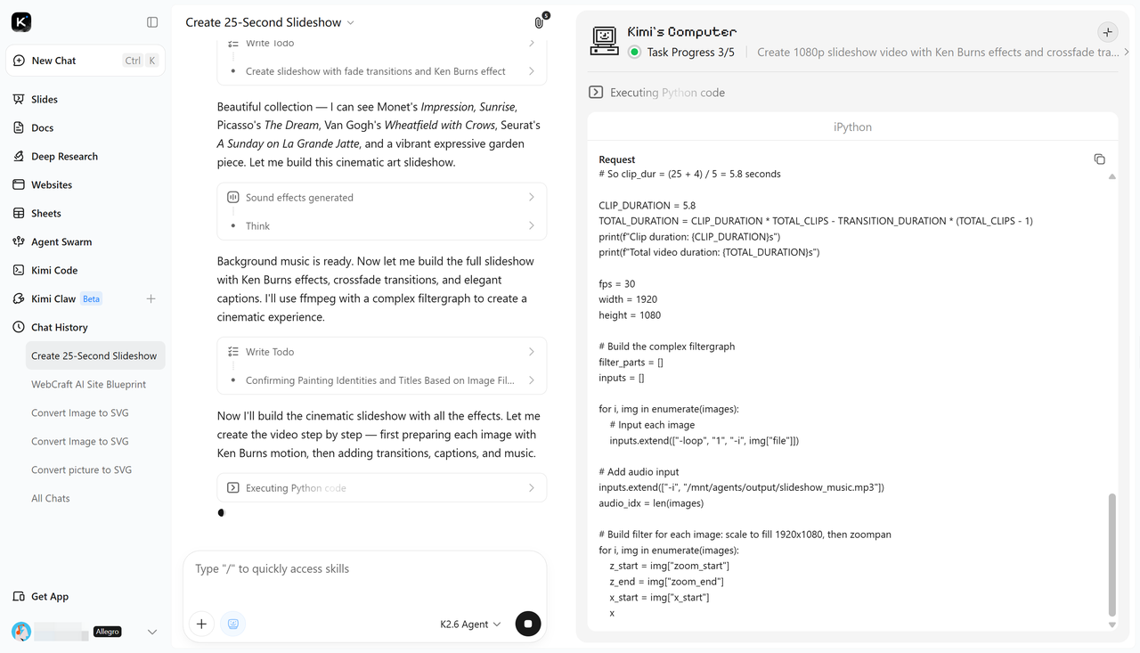This screenshot has width=1140, height=653.
Task: Open the skills face icon in the message box
Action: point(233,624)
